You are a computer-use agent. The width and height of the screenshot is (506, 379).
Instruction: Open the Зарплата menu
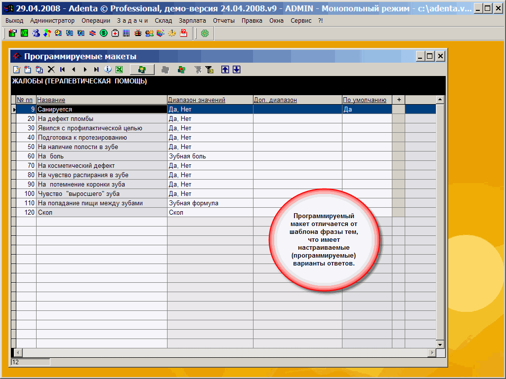(x=193, y=20)
